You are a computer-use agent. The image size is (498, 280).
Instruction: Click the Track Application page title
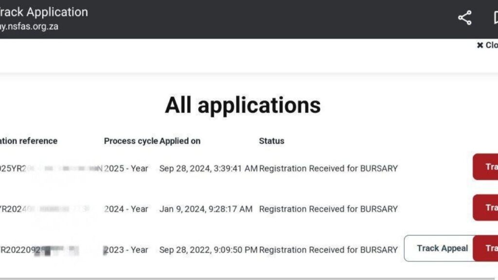coord(44,12)
